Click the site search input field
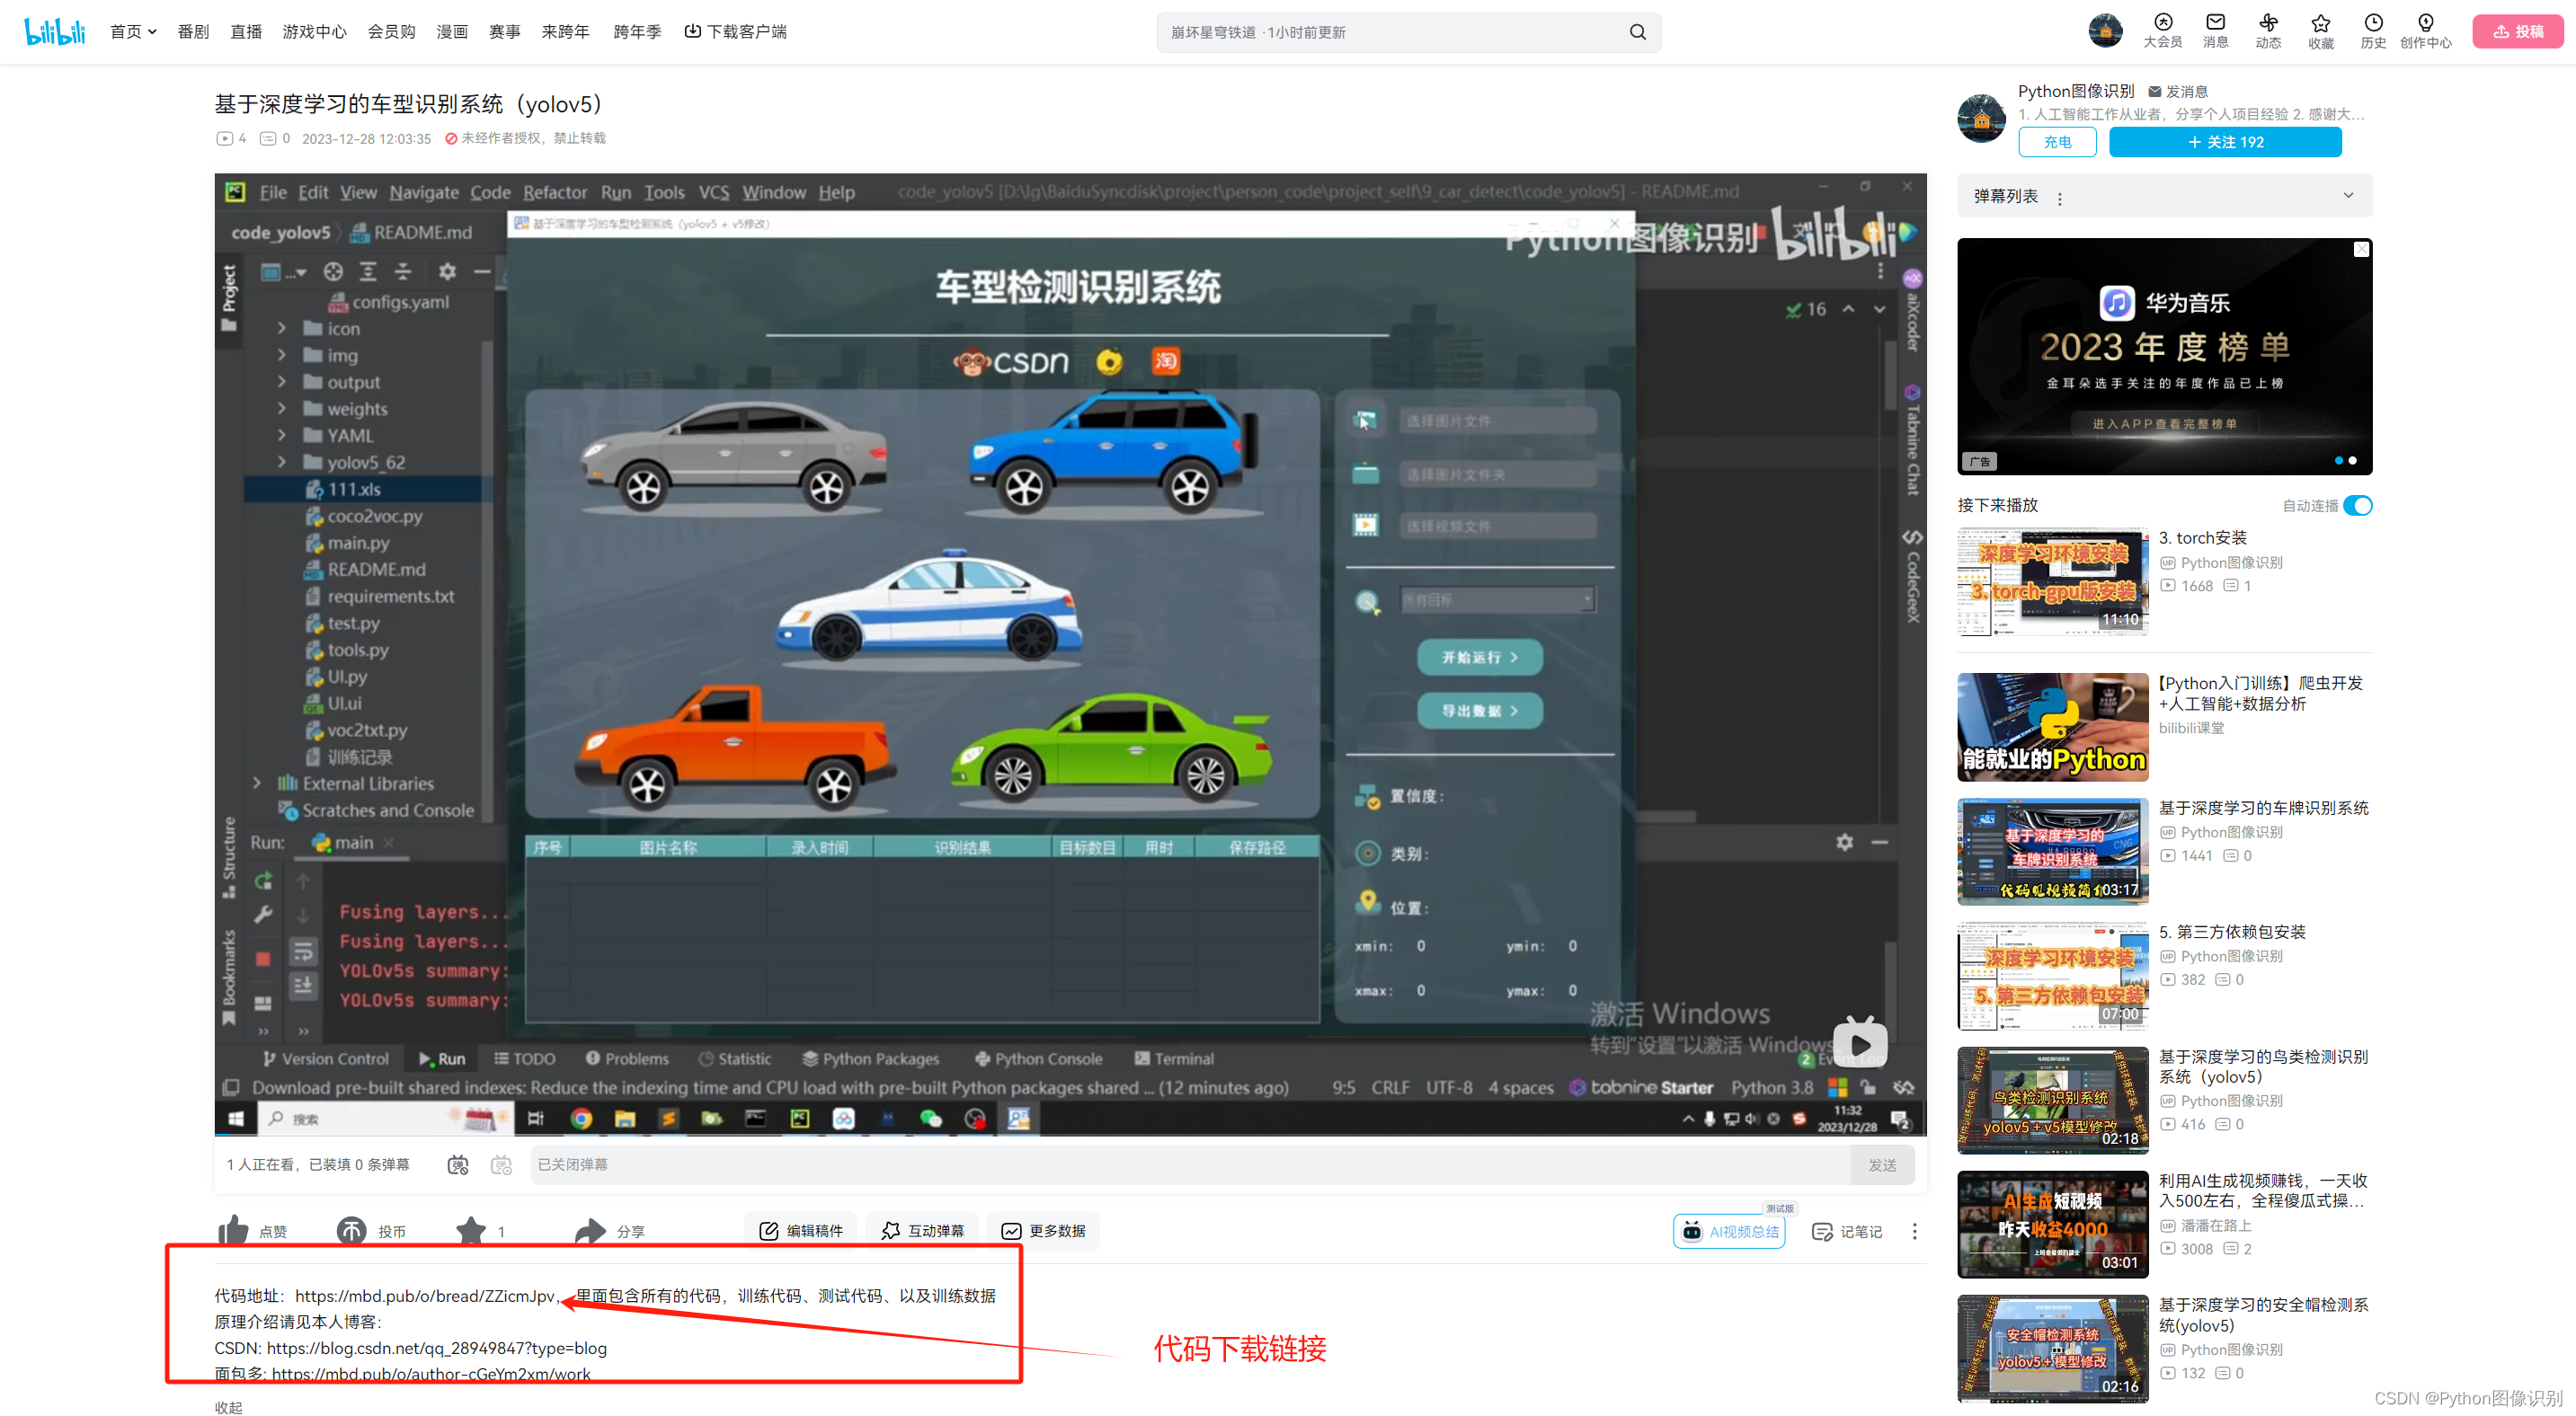The height and width of the screenshot is (1416, 2576). coord(1395,32)
